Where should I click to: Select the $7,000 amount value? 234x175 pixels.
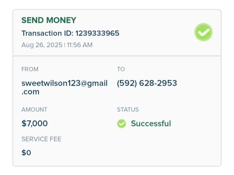pyautogui.click(x=34, y=124)
